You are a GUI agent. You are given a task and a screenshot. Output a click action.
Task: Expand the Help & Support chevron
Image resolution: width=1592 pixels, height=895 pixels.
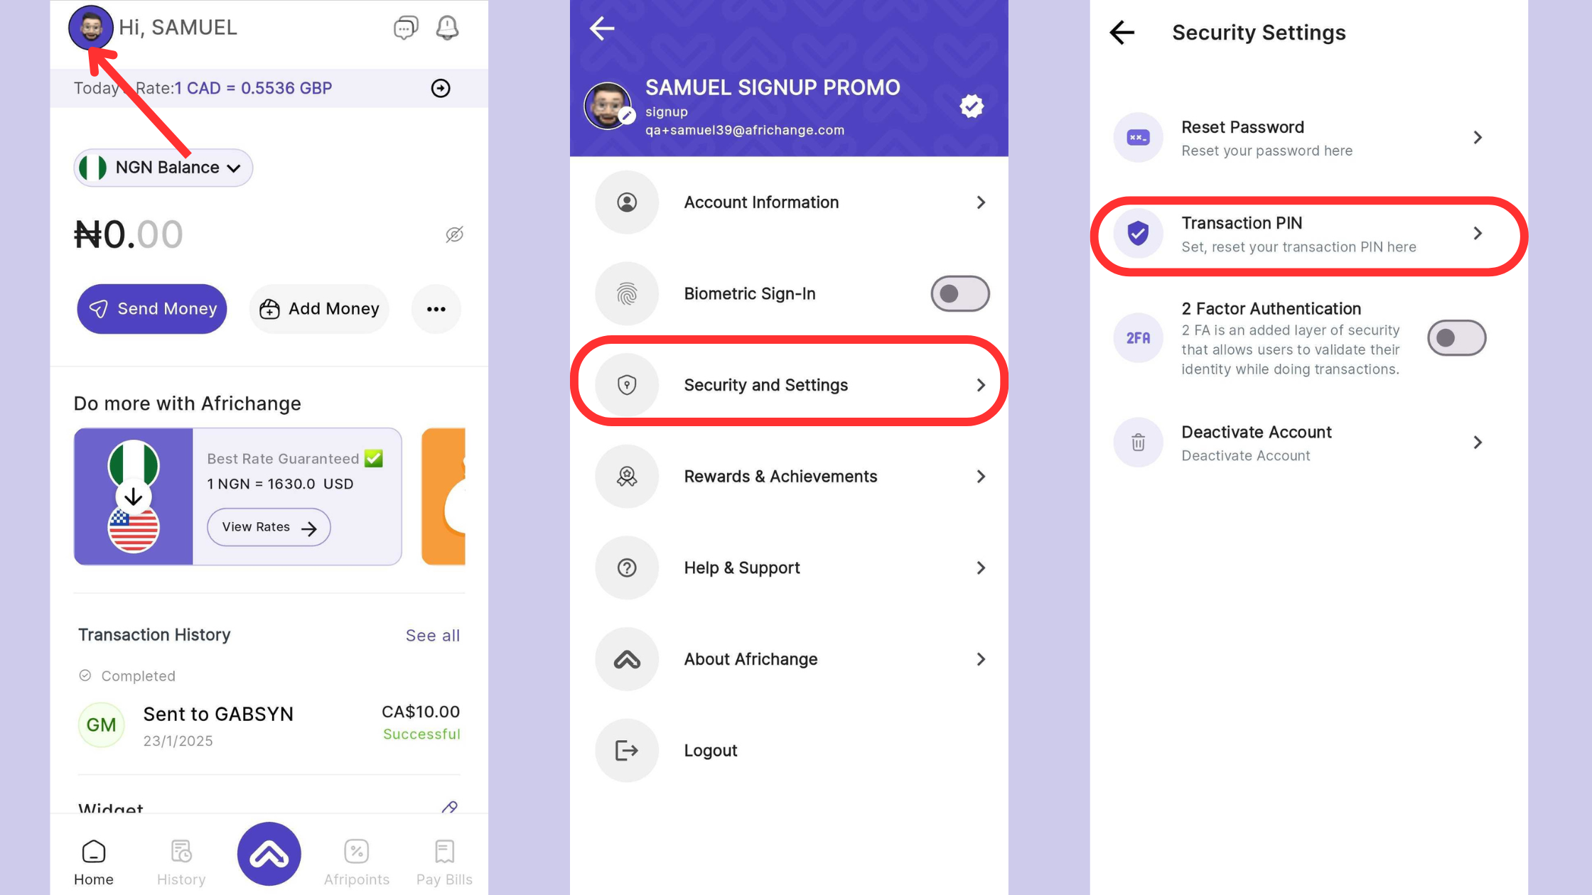point(981,568)
